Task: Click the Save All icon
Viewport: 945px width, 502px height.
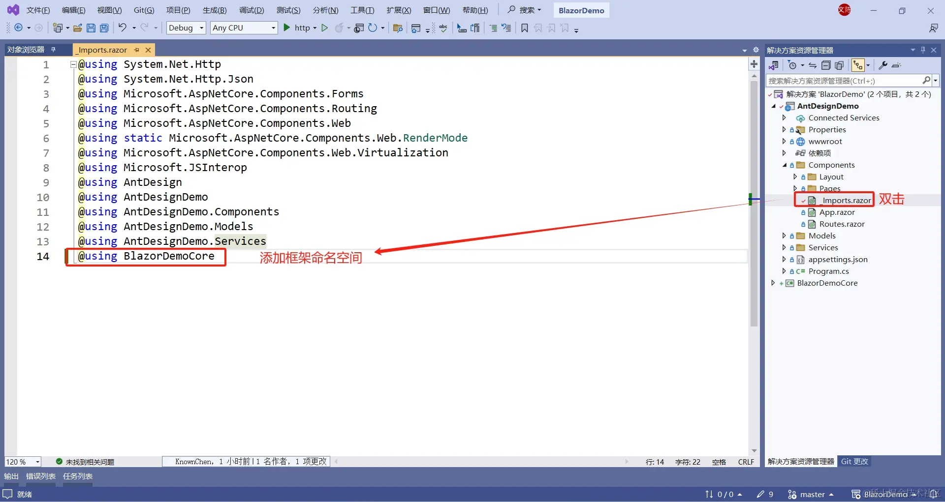Action: coord(104,28)
